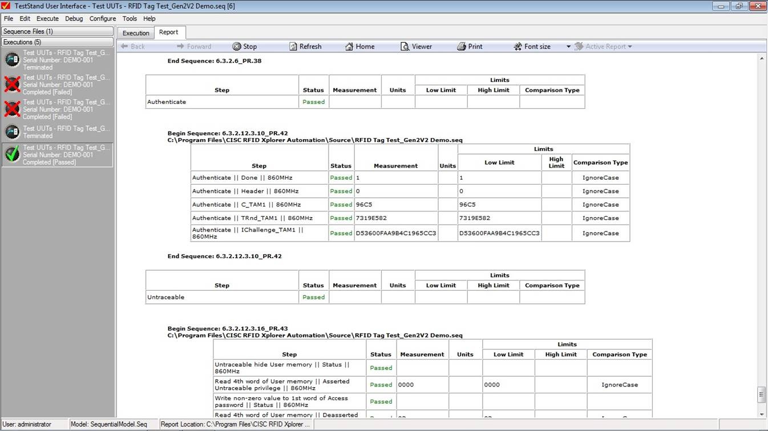Click the Font size icon

click(518, 47)
